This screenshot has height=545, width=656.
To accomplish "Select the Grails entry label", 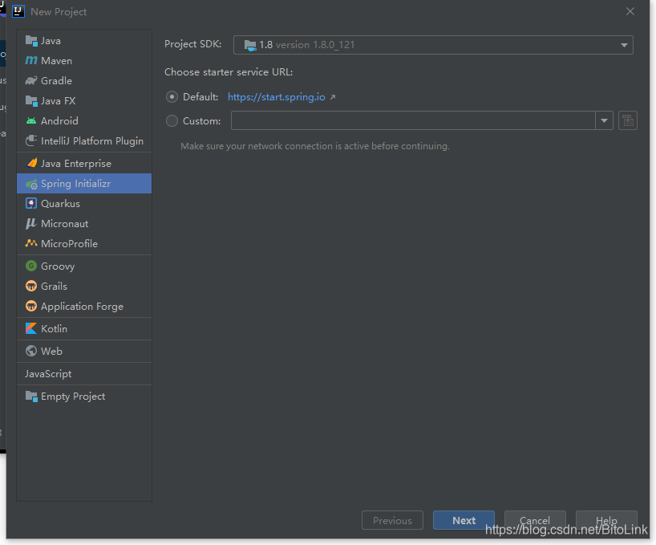I will pos(54,287).
